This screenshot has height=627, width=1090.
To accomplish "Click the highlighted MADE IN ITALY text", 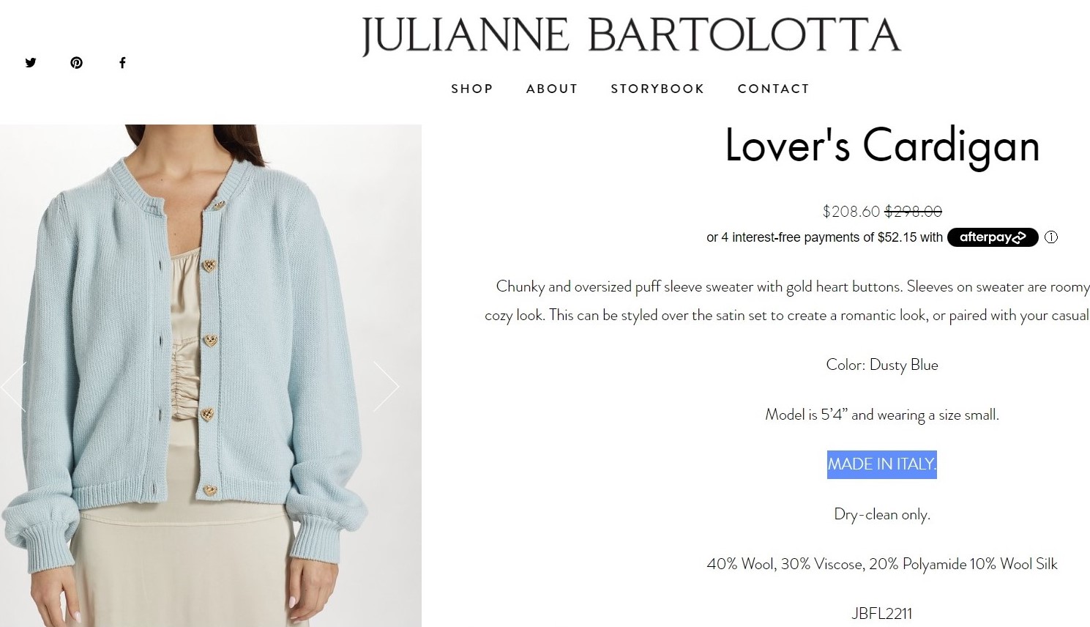I will point(882,464).
